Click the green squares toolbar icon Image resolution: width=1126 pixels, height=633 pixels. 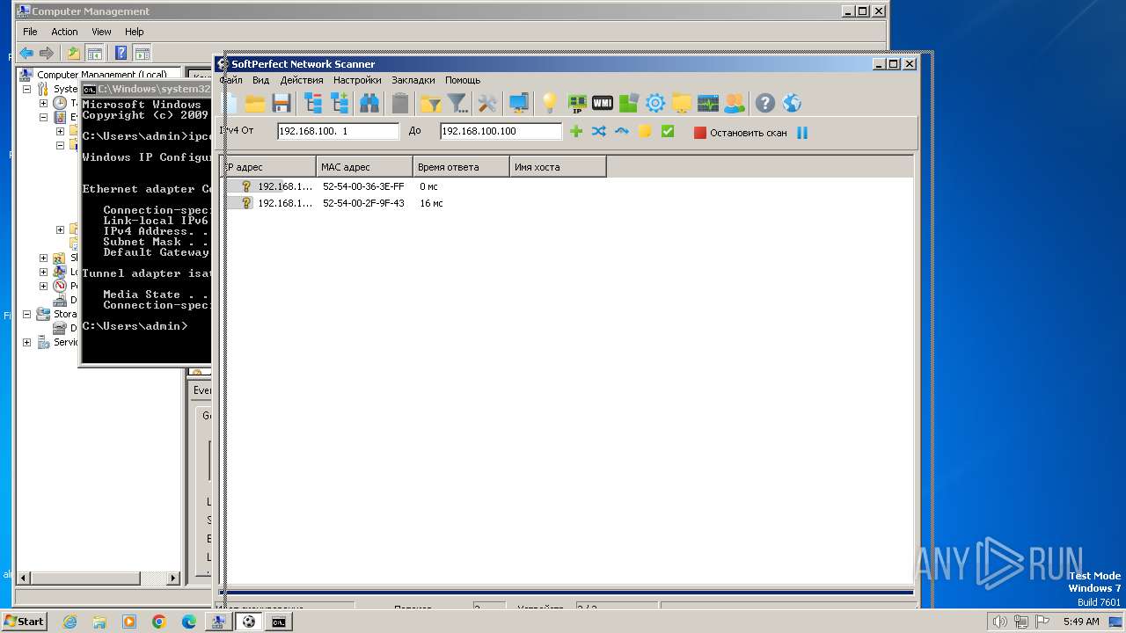coord(629,104)
